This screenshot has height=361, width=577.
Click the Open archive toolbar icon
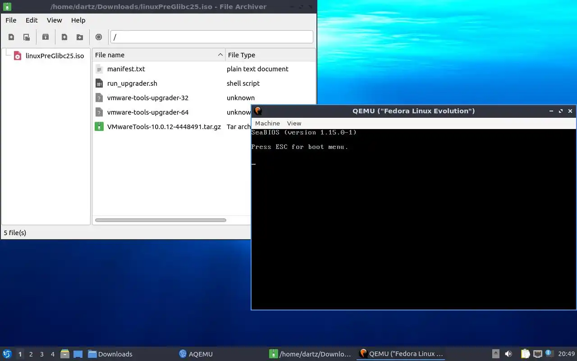(27, 37)
